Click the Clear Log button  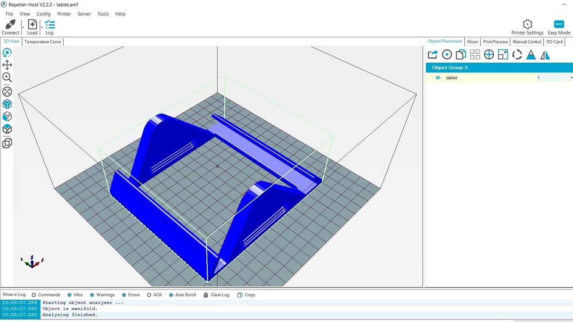(216, 295)
